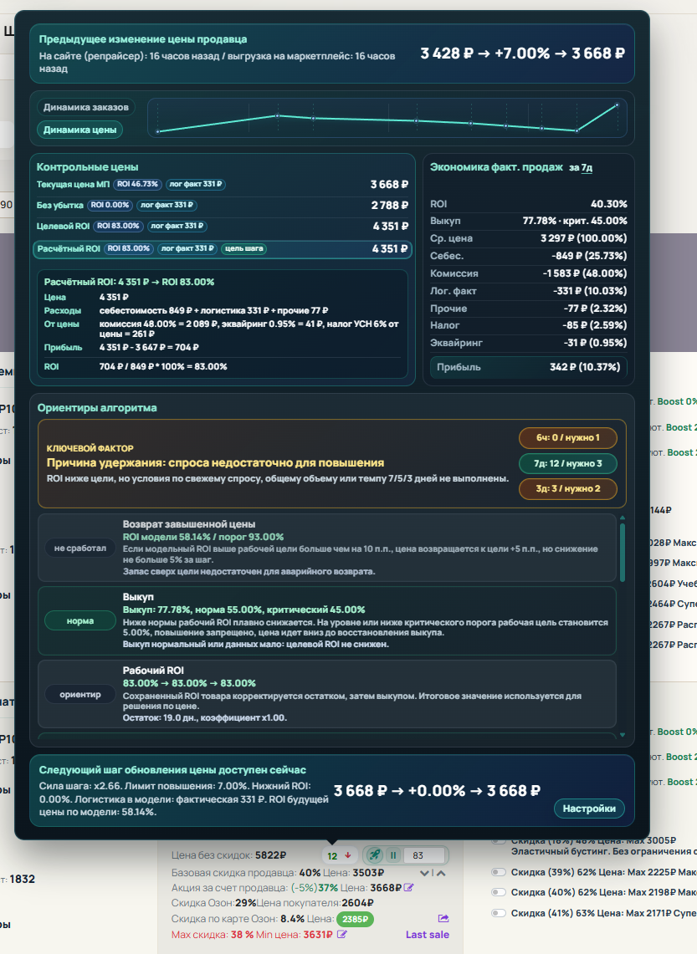Edit the Min цена 3631₽ pencil icon

point(342,934)
